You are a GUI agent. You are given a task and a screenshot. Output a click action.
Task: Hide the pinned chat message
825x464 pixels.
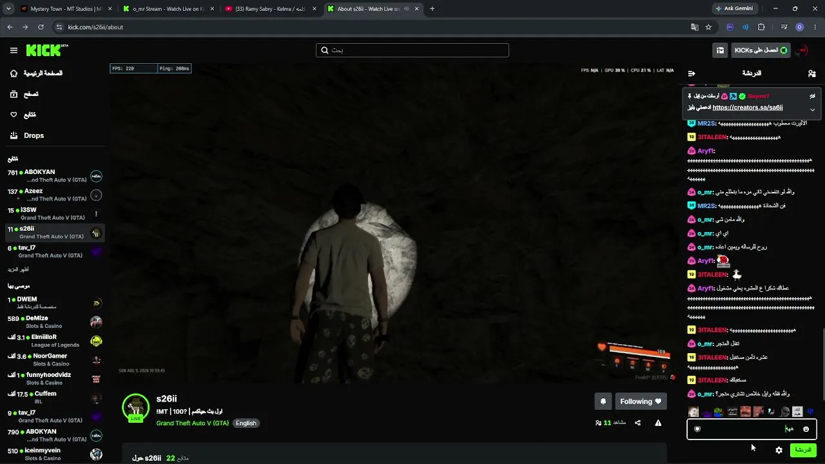click(812, 96)
